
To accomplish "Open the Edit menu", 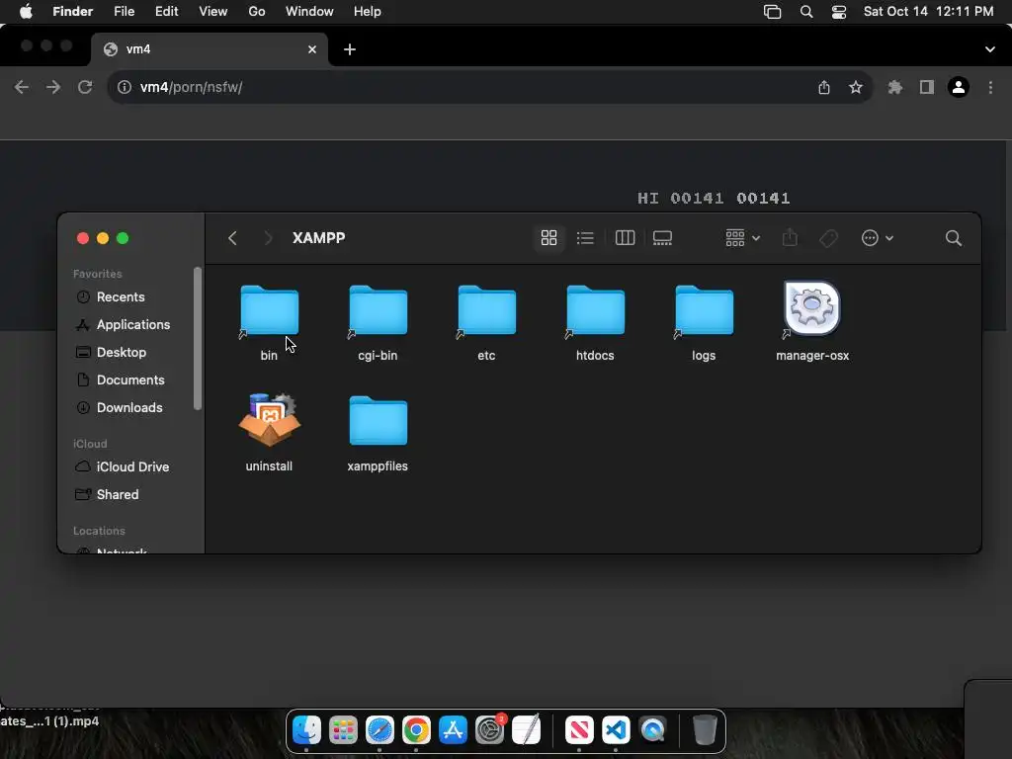I will coord(166,12).
